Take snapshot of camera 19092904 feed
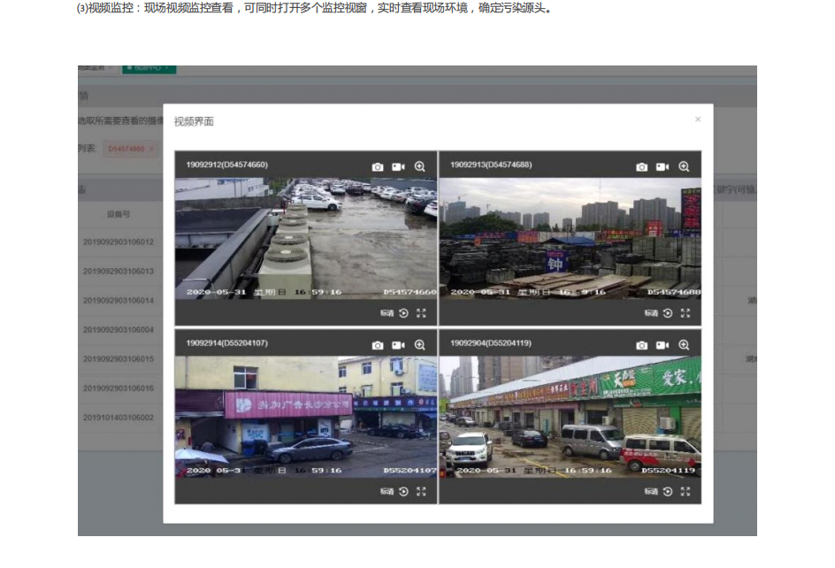The image size is (835, 568). coord(642,345)
